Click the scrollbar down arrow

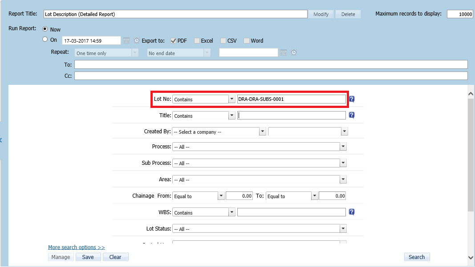(471, 258)
